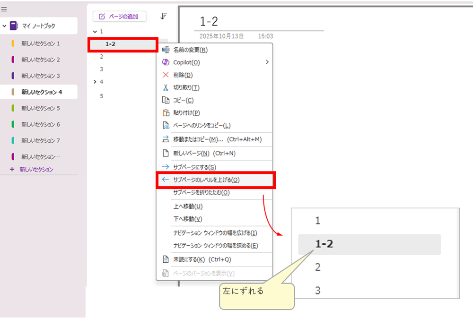Choose サブページにする menu entry
The height and width of the screenshot is (318, 473).
(x=194, y=167)
